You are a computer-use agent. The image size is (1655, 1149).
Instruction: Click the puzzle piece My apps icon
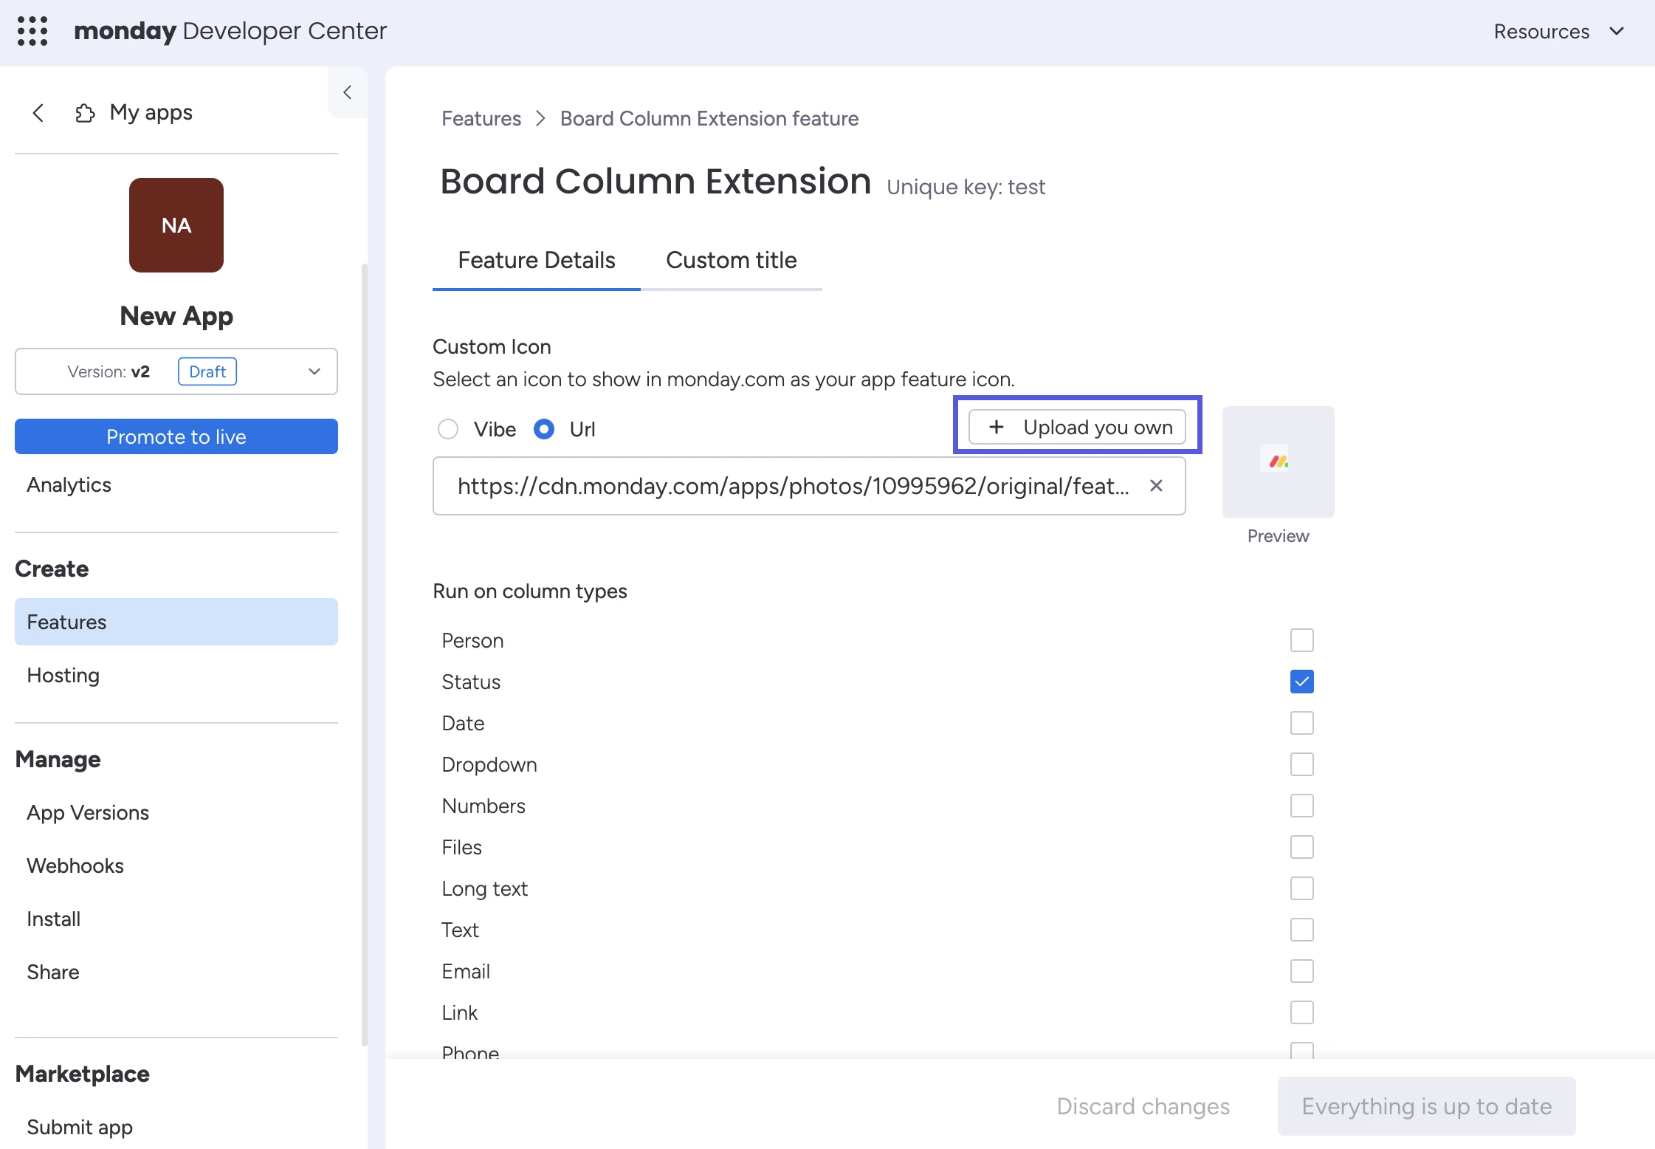click(85, 113)
